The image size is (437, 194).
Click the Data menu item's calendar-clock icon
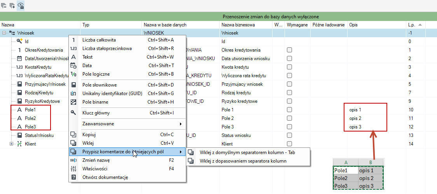(73, 66)
